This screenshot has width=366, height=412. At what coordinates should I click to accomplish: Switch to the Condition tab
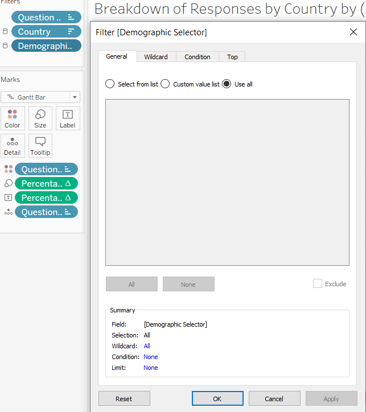(198, 57)
